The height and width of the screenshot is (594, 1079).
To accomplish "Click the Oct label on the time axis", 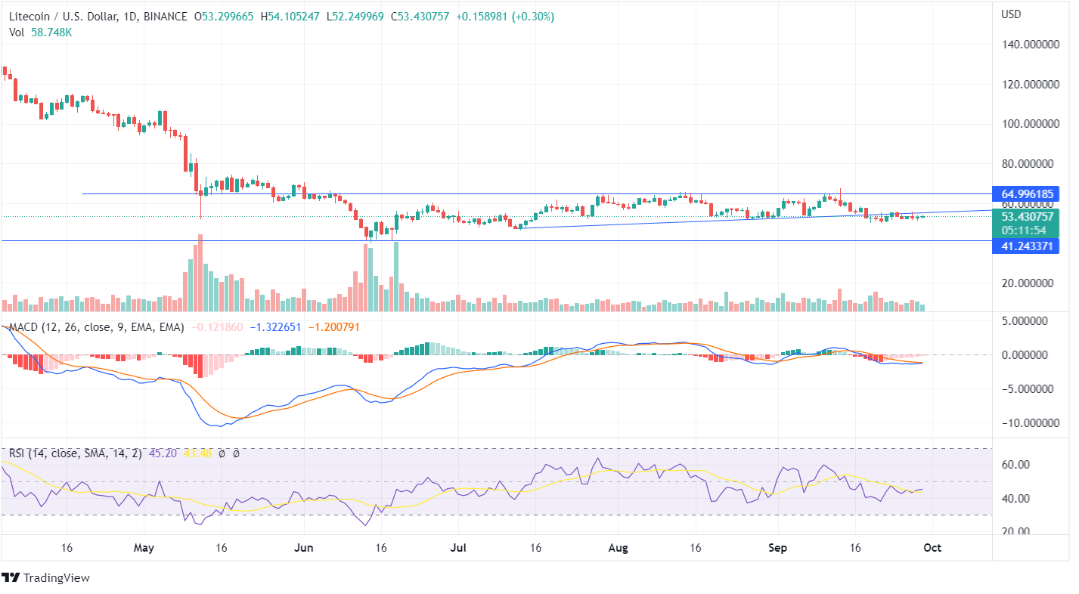I will (932, 548).
